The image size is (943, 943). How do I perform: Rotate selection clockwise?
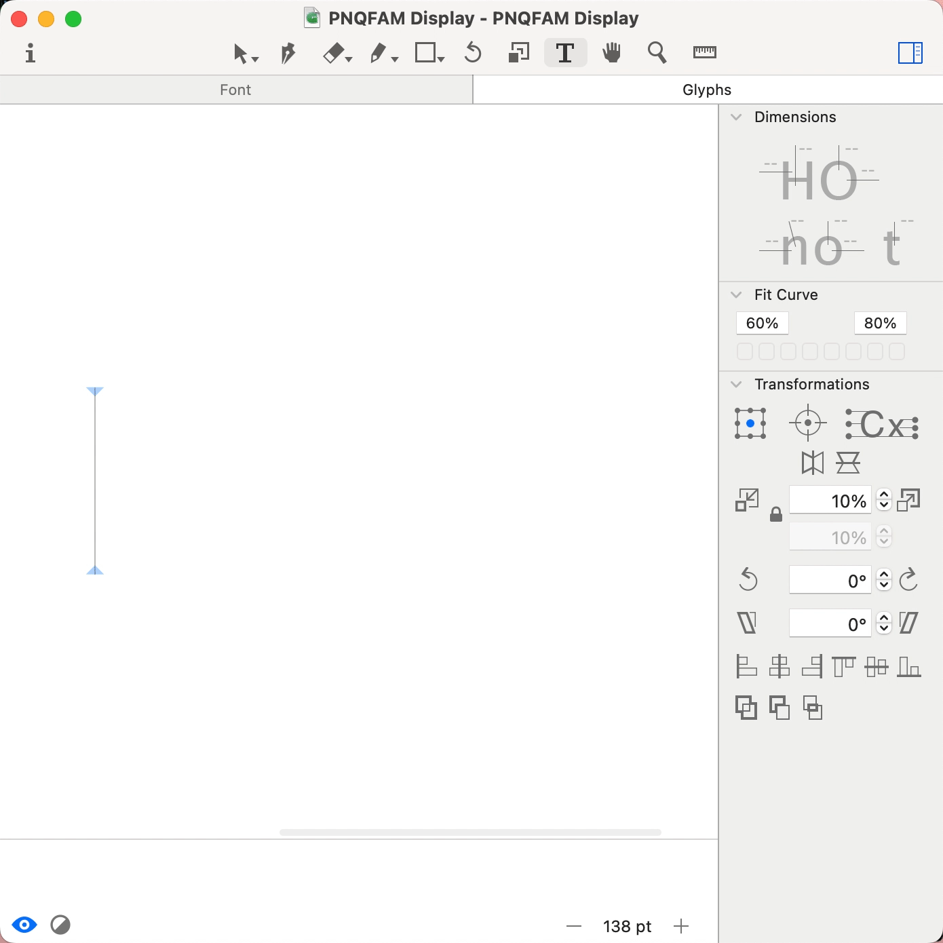908,580
